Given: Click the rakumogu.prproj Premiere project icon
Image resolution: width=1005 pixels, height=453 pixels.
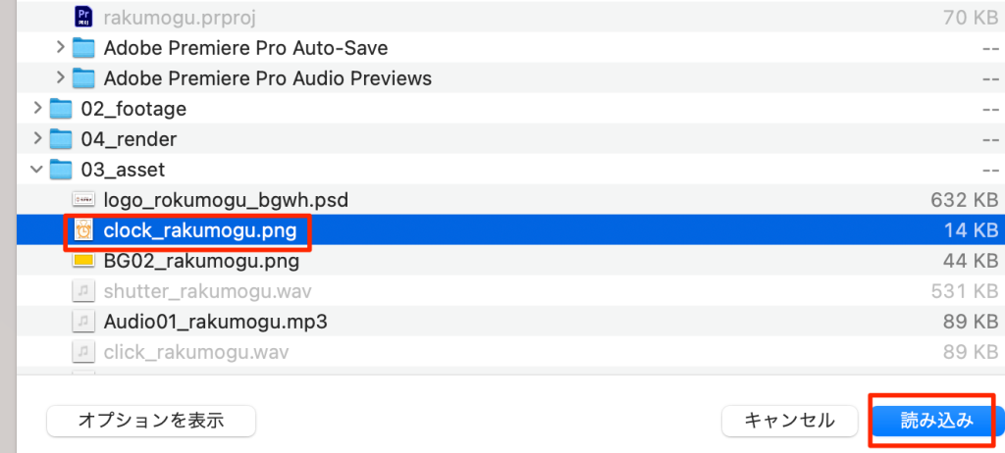Looking at the screenshot, I should [83, 16].
